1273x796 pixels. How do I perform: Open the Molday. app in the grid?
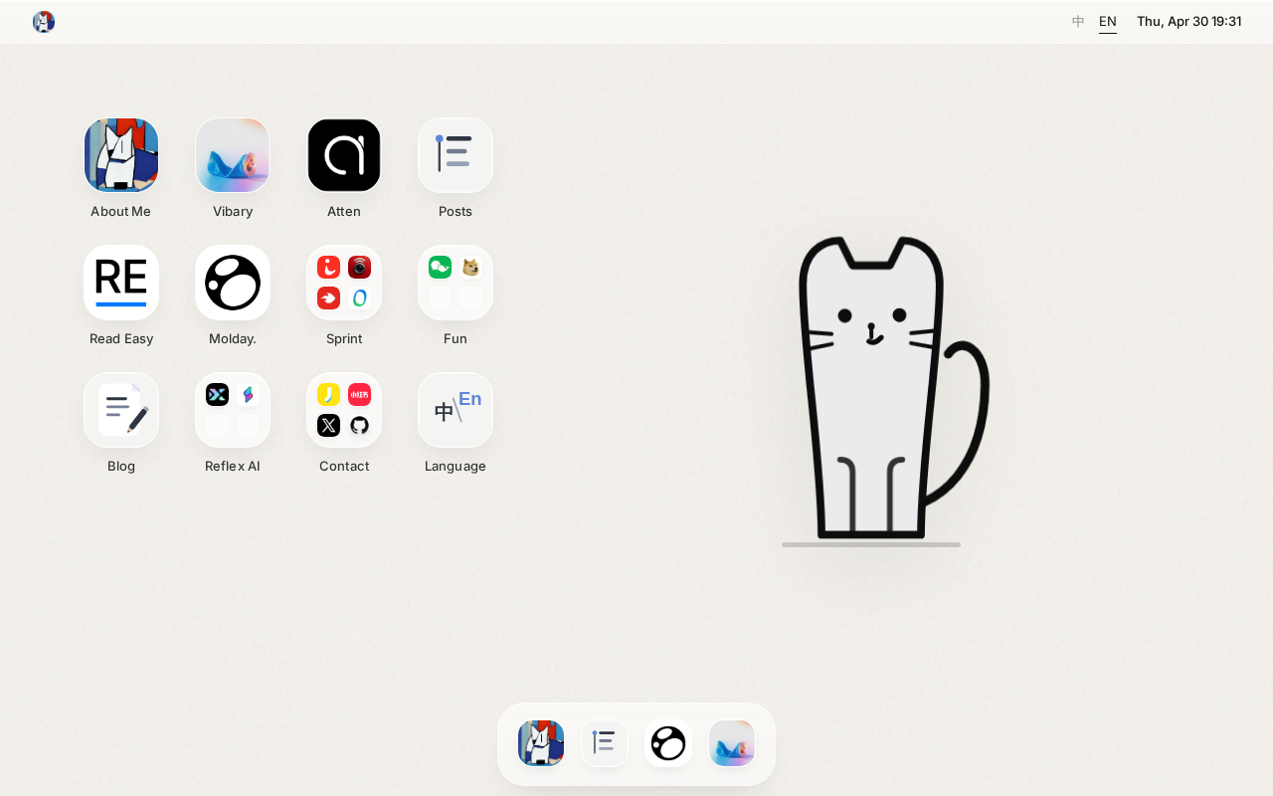click(x=233, y=283)
